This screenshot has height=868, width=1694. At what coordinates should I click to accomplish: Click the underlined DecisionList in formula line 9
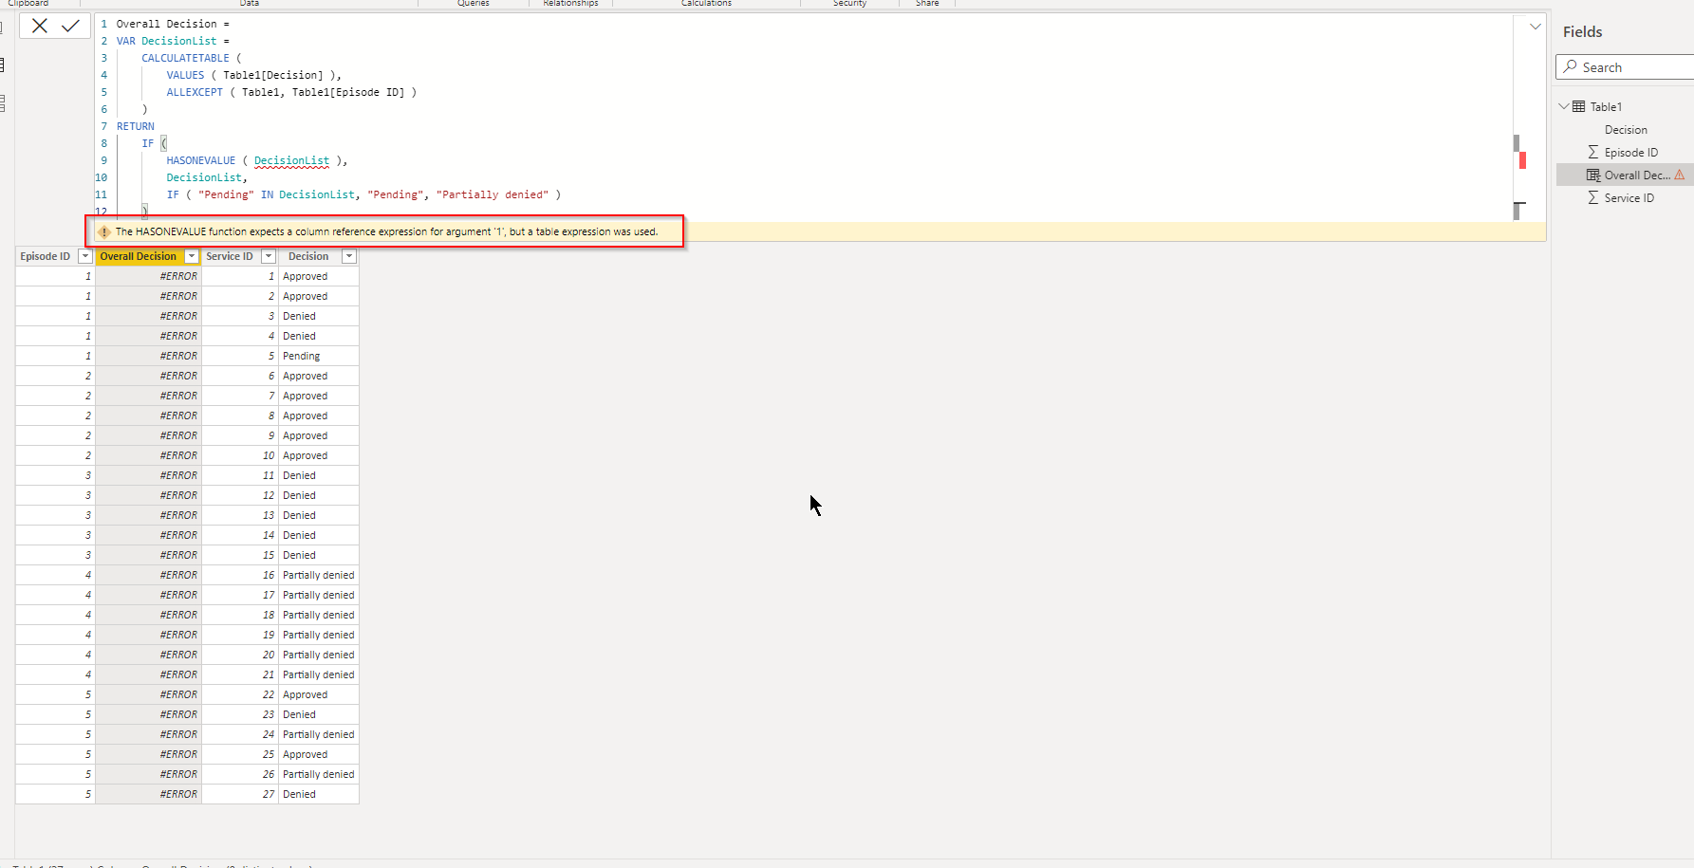[x=291, y=160]
